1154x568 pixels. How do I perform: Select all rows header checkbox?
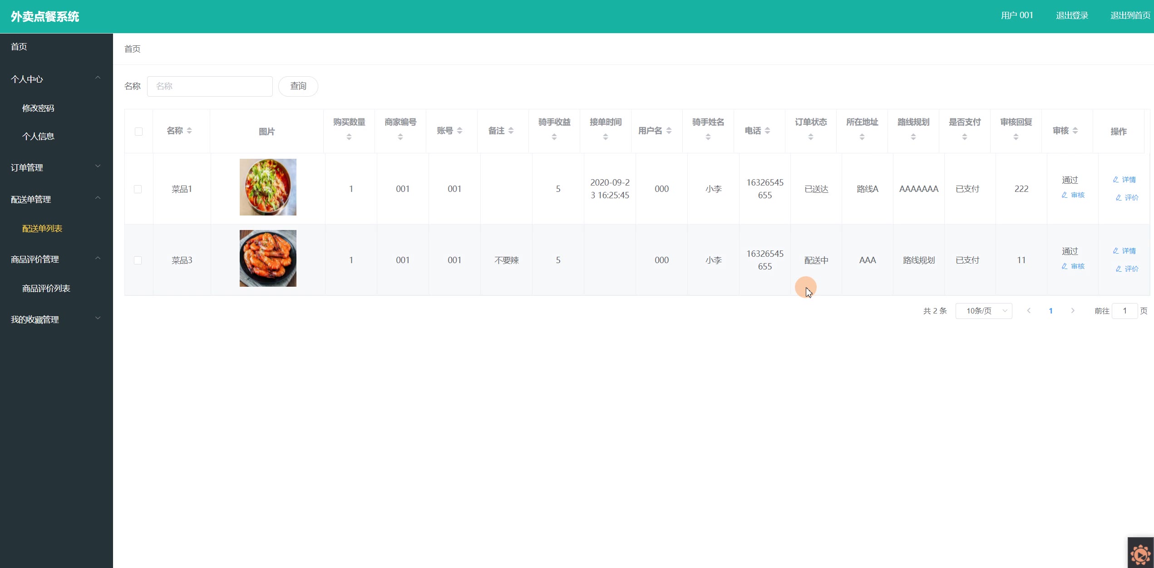pyautogui.click(x=139, y=132)
